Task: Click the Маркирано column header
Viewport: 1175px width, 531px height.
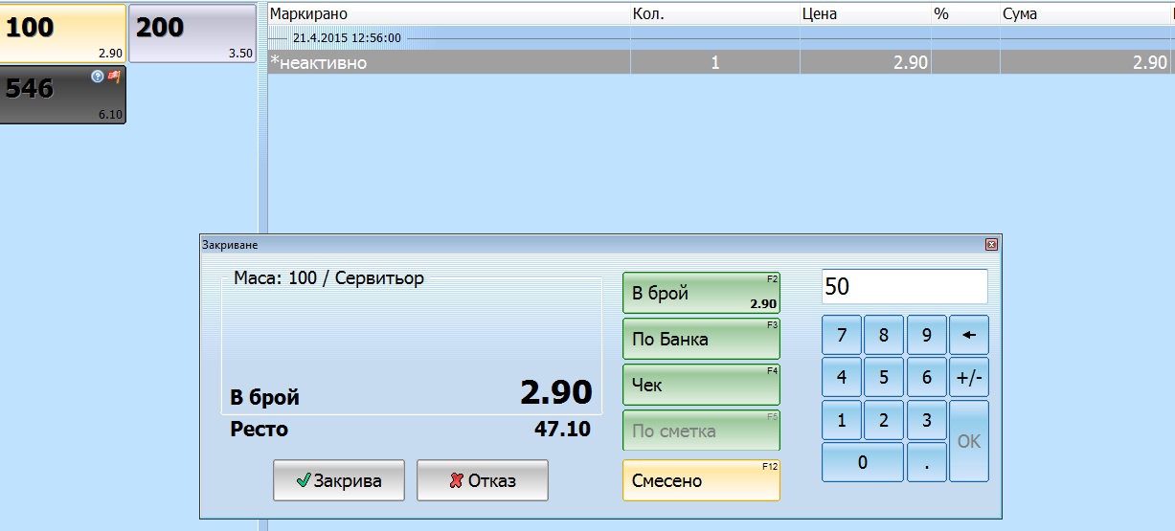Action: (x=446, y=14)
